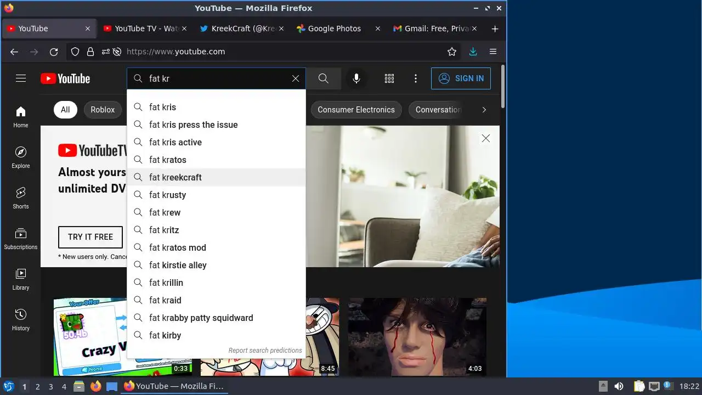Select the Roblox filter chip
This screenshot has height=395, width=702.
tap(103, 110)
